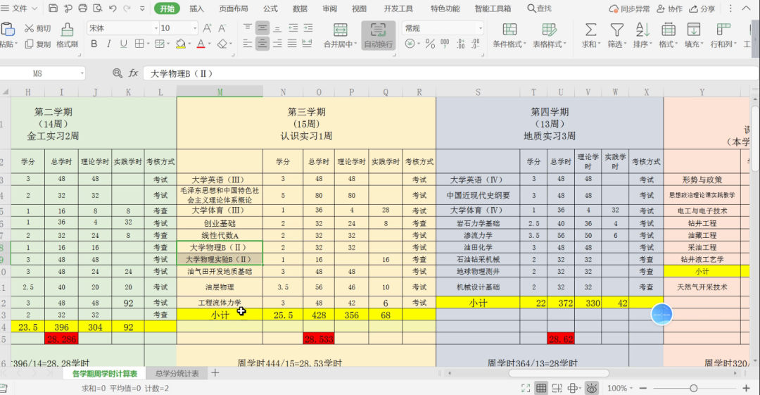The height and width of the screenshot is (395, 760).
Task: Click the percent style icon
Action: click(x=429, y=44)
